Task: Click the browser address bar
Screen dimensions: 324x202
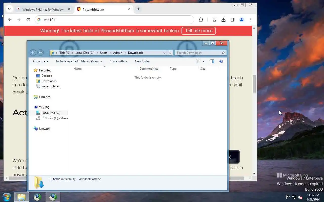Action: (x=114, y=20)
